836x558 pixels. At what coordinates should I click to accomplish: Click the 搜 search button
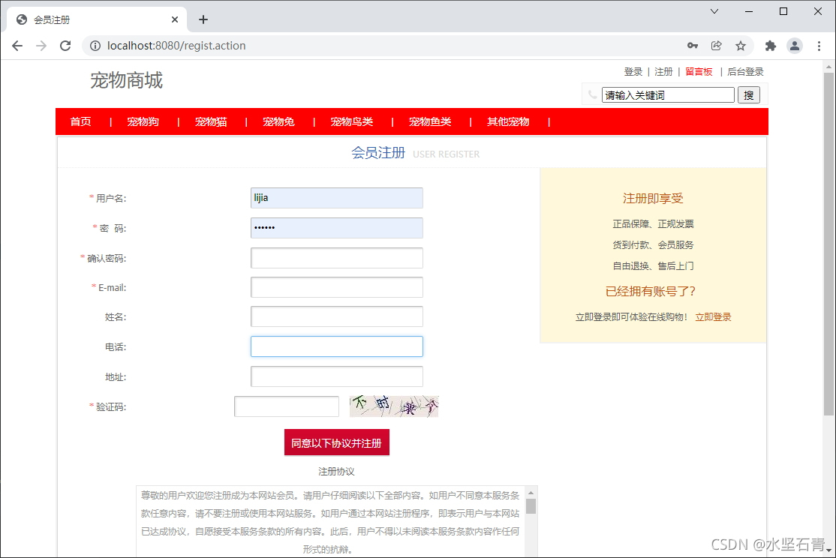(x=748, y=95)
